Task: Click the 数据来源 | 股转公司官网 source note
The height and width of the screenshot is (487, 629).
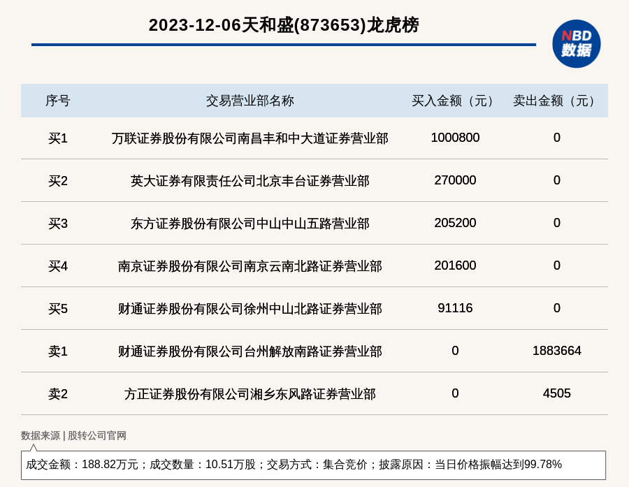Action: pos(73,436)
